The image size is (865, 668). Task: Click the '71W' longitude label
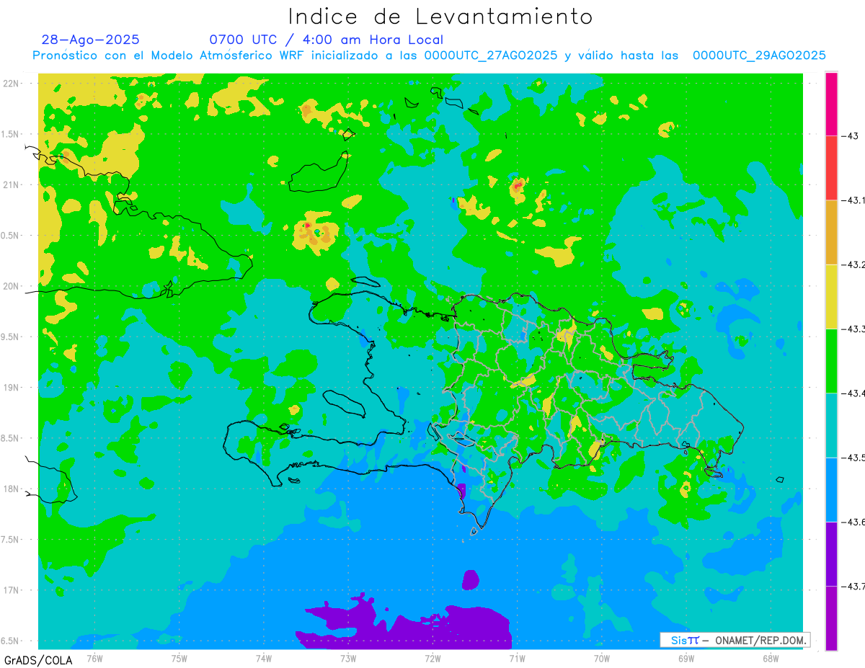(x=517, y=659)
